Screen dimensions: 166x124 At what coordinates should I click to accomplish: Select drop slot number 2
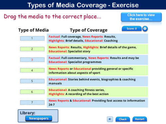coord(32,49)
